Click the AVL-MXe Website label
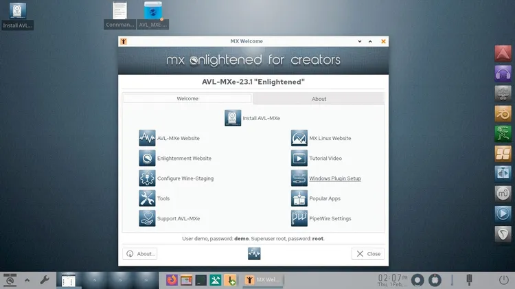The height and width of the screenshot is (289, 515). pyautogui.click(x=179, y=138)
